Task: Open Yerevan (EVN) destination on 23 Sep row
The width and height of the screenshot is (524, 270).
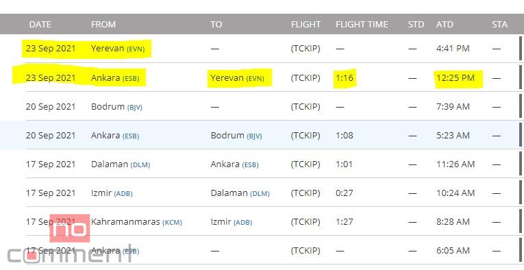Action: click(237, 78)
